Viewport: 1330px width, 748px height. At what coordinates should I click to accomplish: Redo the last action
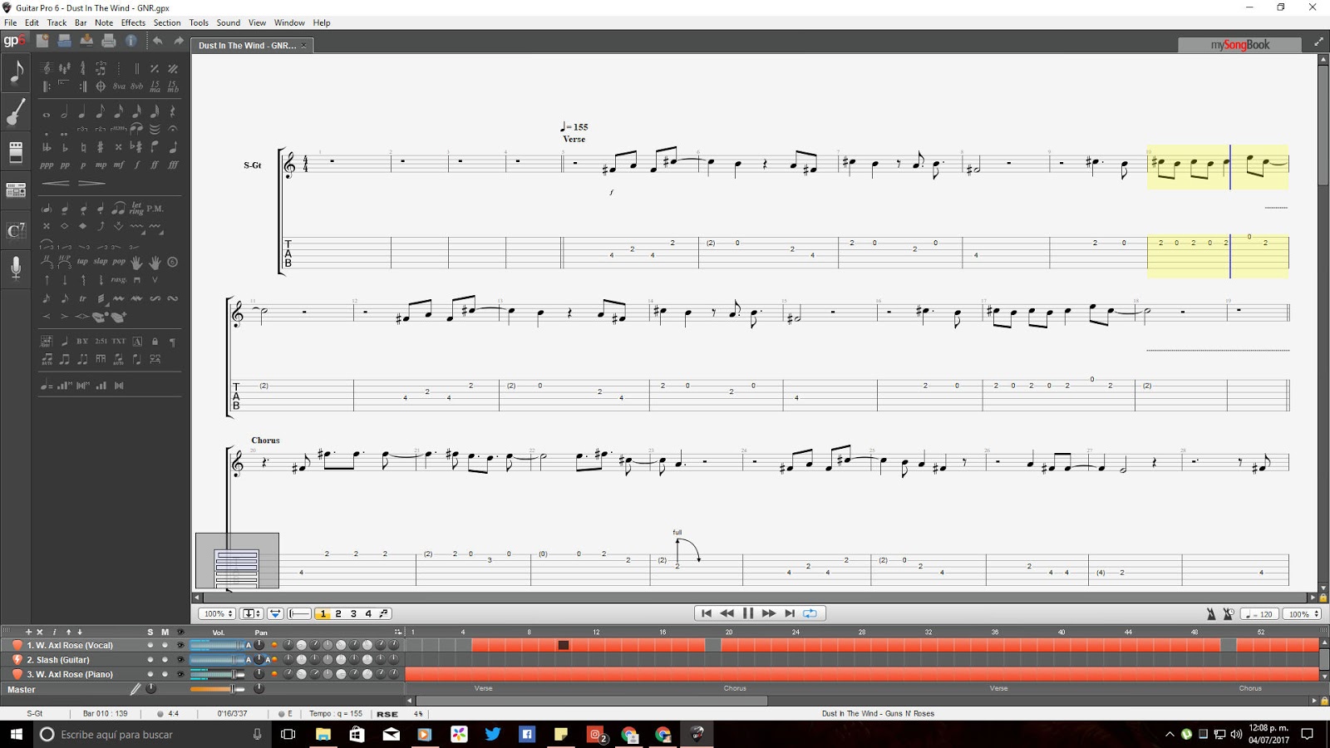[x=179, y=41]
